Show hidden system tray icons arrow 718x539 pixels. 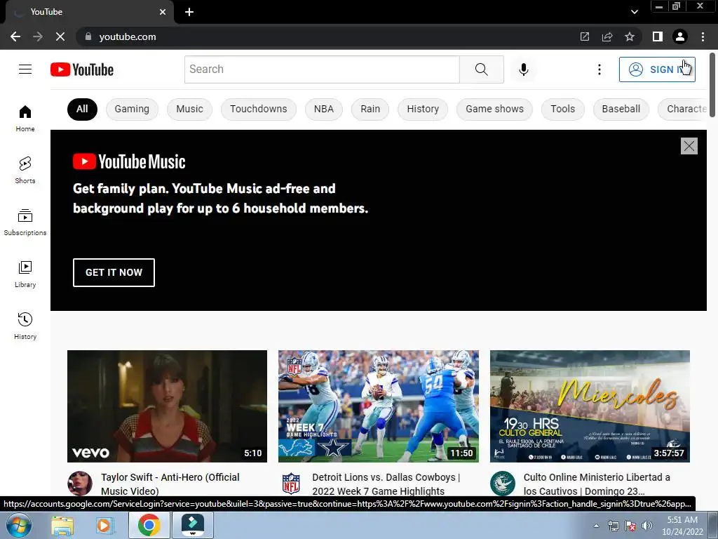coord(596,526)
